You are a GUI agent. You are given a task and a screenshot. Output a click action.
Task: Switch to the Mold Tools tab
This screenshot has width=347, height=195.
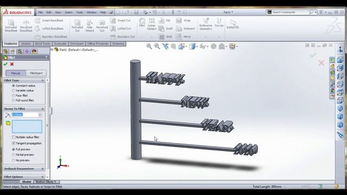[42, 44]
